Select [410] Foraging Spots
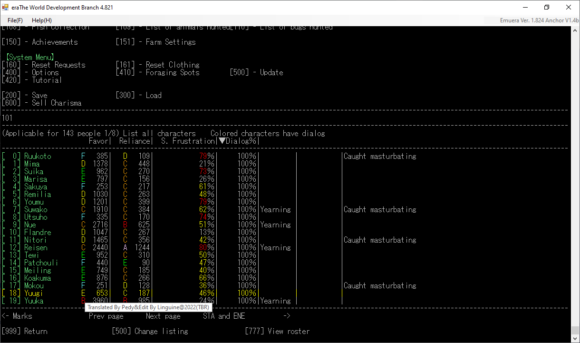This screenshot has width=580, height=343. [x=157, y=73]
